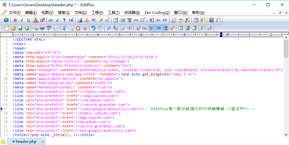The image size is (289, 145).
Task: Click line 17 in the editor
Action: [x=133, y=109]
